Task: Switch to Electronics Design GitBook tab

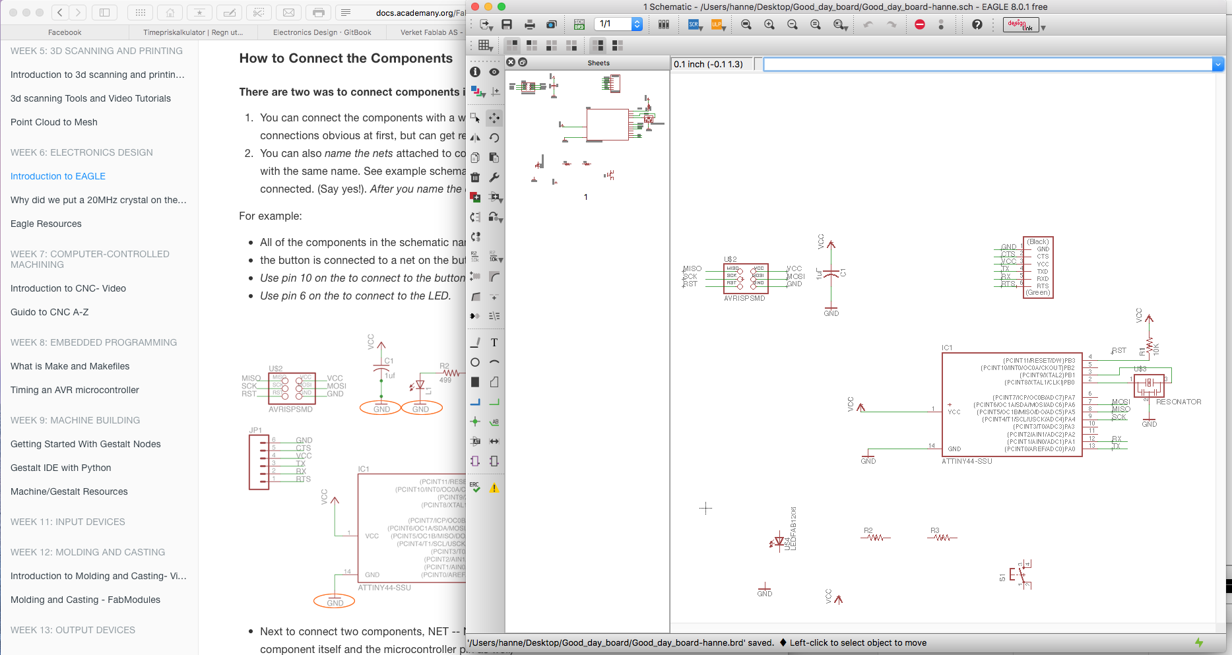Action: [322, 32]
